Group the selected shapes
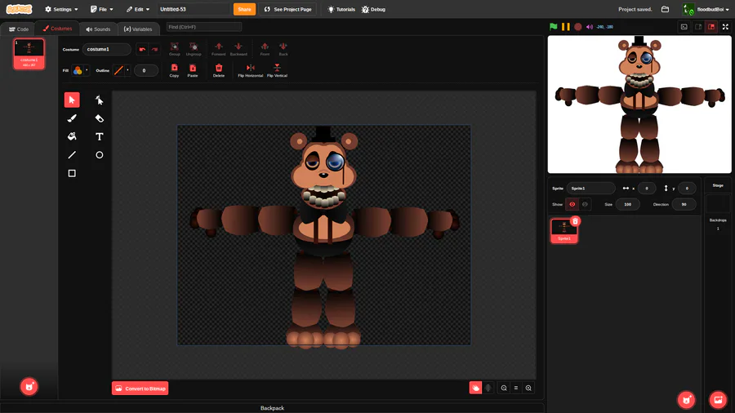The width and height of the screenshot is (735, 413). pos(175,49)
